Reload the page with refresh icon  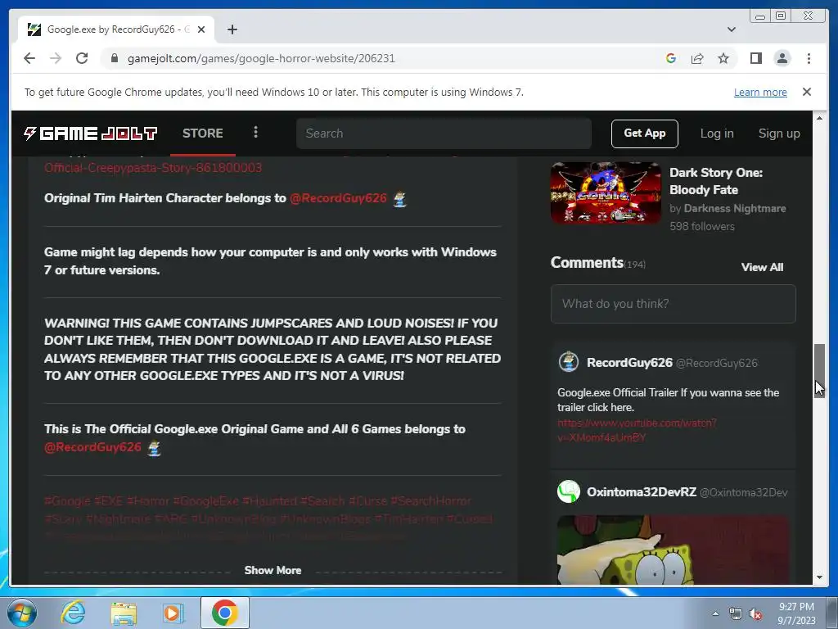(82, 58)
